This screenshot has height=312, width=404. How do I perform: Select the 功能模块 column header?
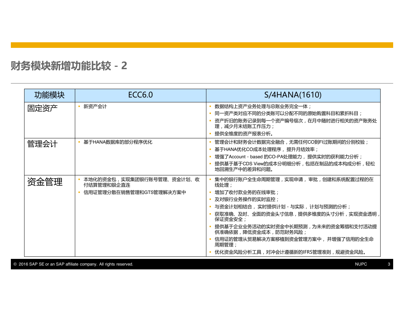(x=49, y=95)
